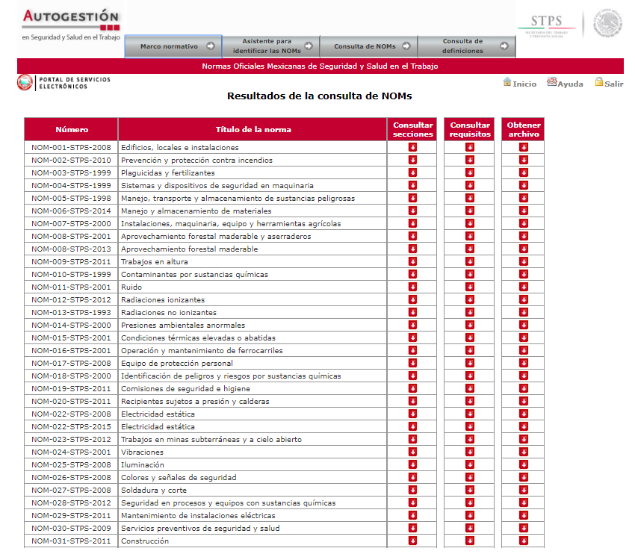Open sections for NOM-015-STPS-2001
The image size is (635, 557).
[x=412, y=337]
